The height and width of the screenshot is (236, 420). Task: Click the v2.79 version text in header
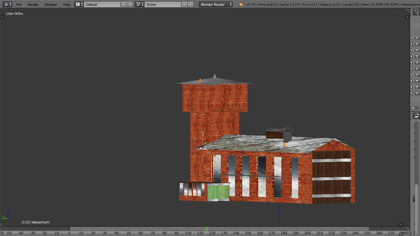click(x=251, y=5)
